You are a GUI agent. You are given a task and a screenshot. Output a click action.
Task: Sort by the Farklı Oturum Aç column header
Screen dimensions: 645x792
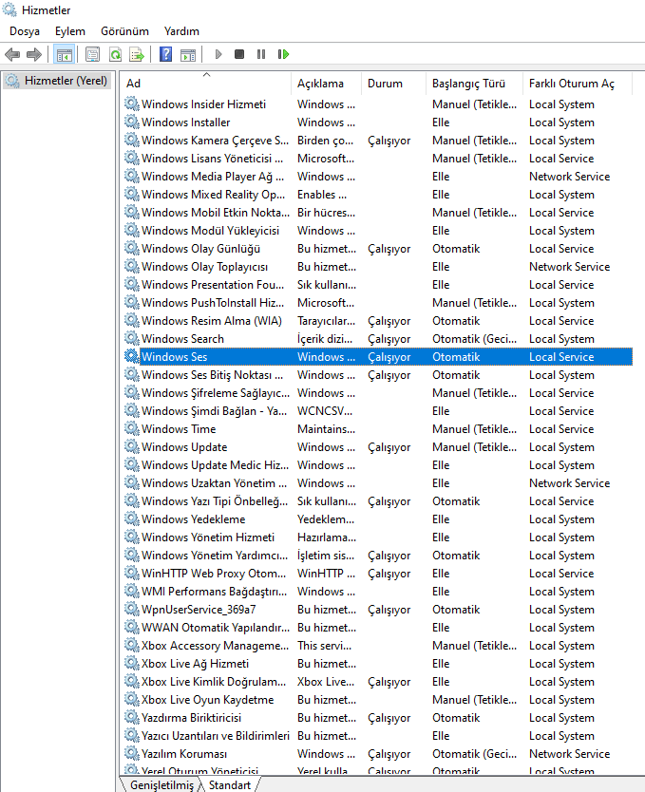click(x=578, y=84)
